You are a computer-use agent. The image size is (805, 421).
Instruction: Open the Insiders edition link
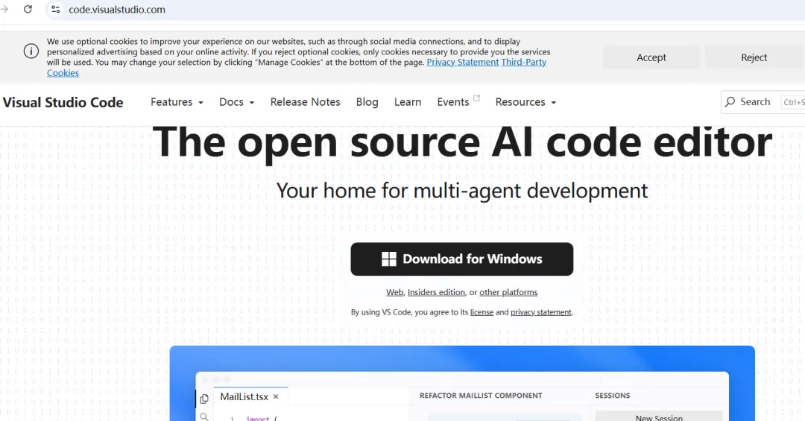[x=436, y=292]
